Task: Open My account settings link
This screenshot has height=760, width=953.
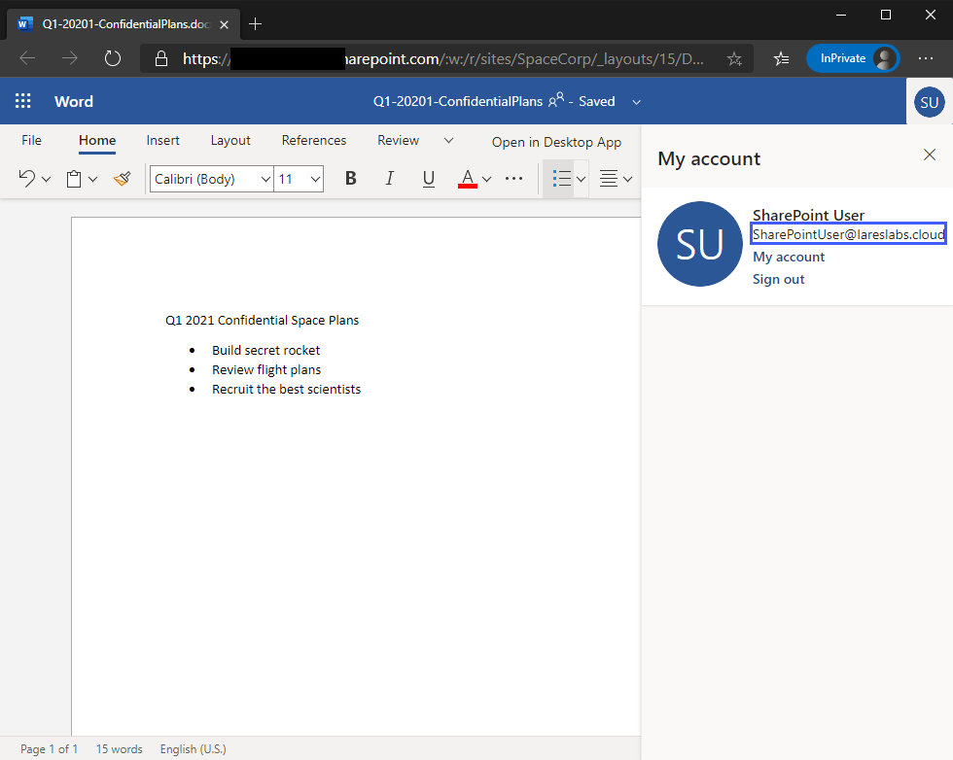Action: coord(789,257)
